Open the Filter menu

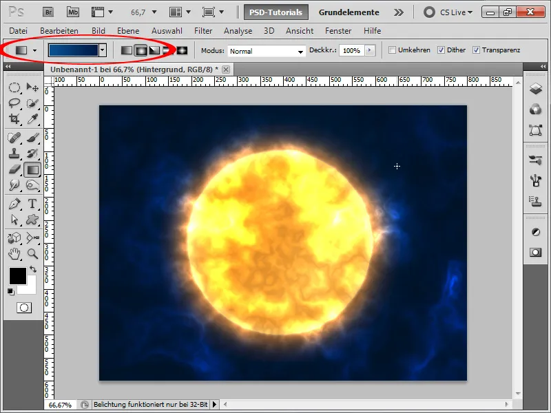pos(203,31)
